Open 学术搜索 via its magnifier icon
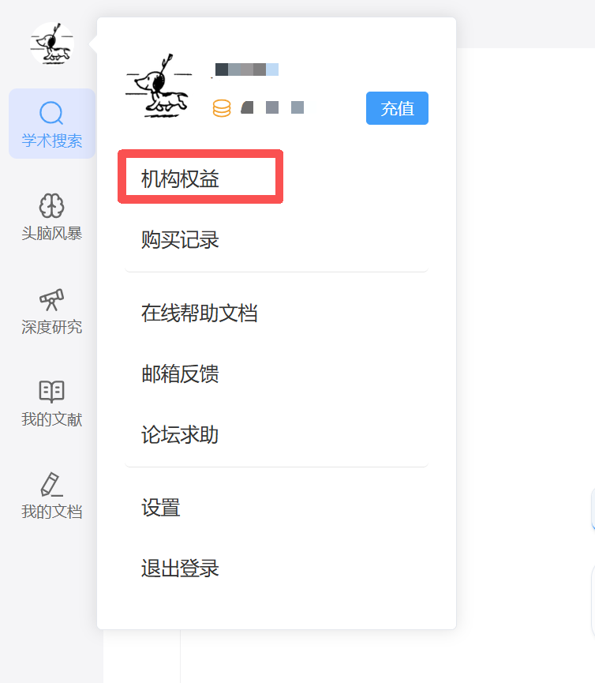Screen dimensions: 595x683 51,114
